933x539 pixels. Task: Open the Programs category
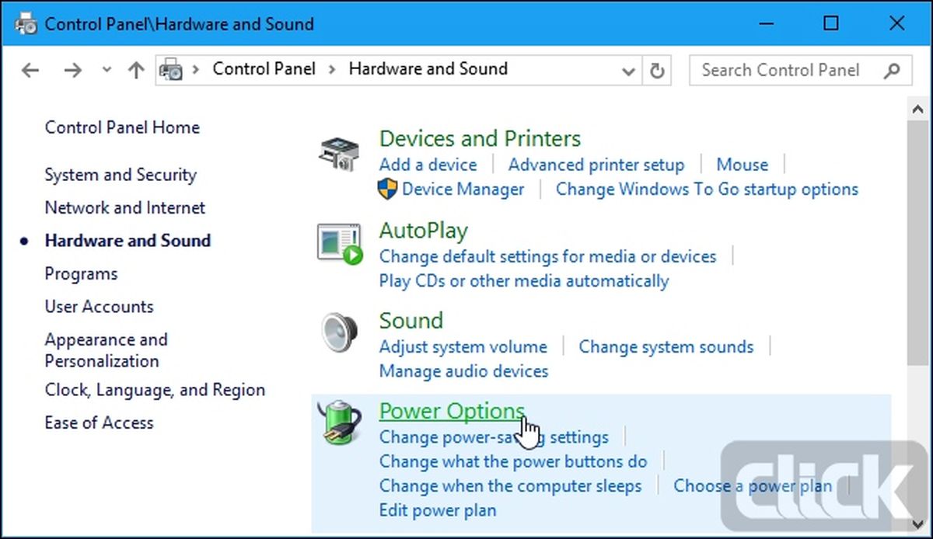[81, 274]
